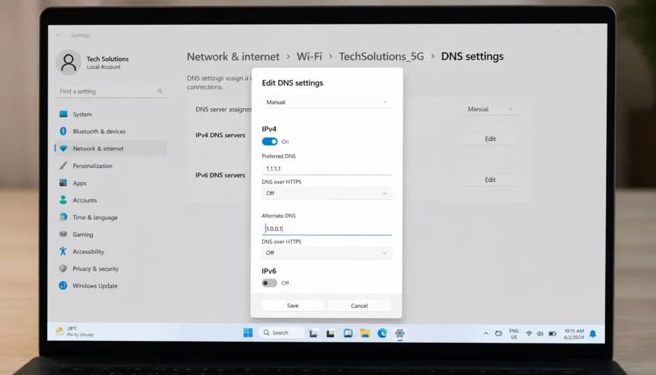The height and width of the screenshot is (375, 656).
Task: Open File Explorer from the taskbar
Action: point(365,333)
